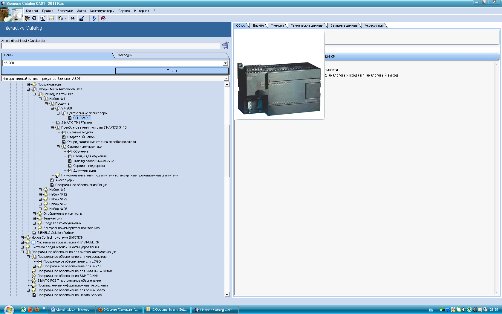Click the blue paragraph sign icon
Viewport: 502px width, 314px height.
(94, 18)
